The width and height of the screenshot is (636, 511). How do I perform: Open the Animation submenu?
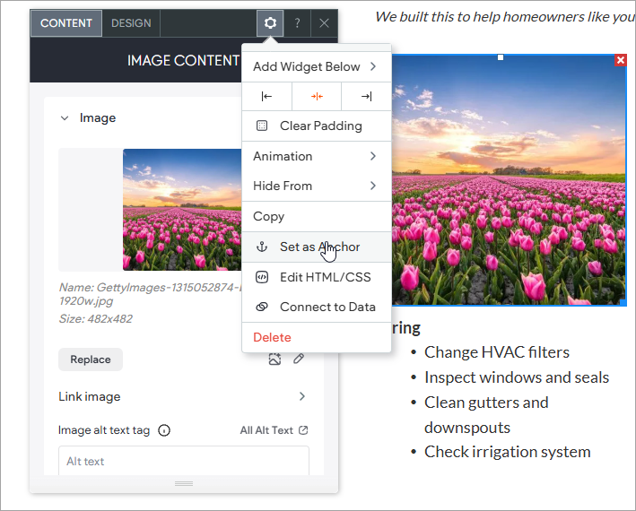point(316,156)
